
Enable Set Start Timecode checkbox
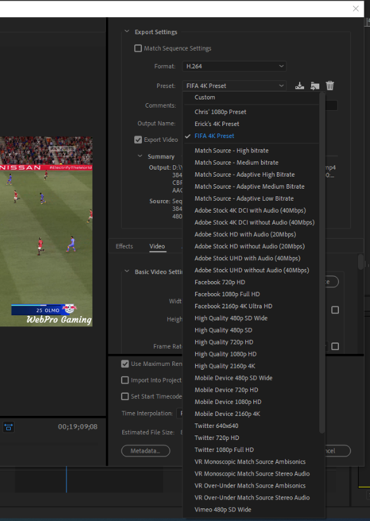(125, 396)
